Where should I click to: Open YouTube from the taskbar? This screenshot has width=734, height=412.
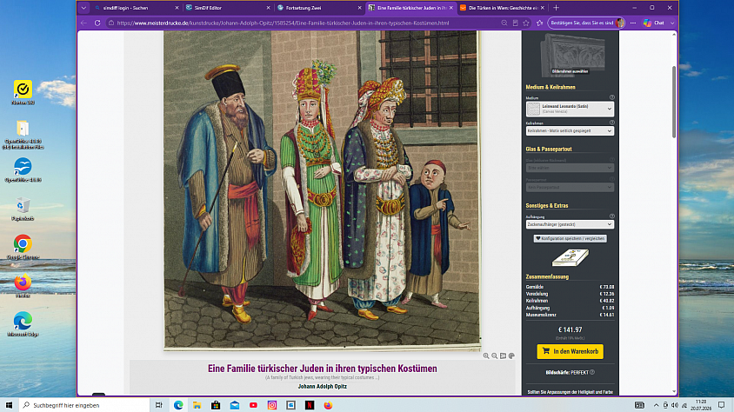[253, 405]
